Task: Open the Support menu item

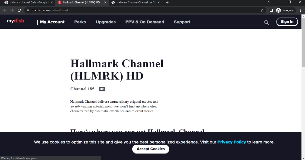Action: pos(182,22)
